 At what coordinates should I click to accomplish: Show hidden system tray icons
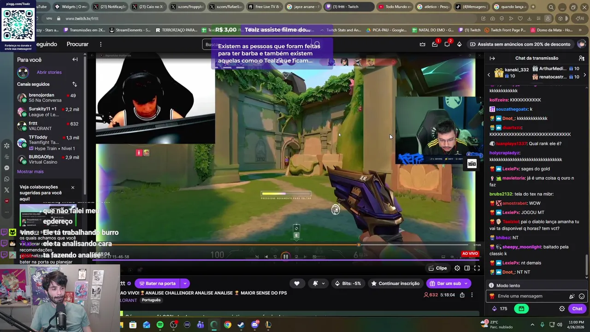coord(532,325)
